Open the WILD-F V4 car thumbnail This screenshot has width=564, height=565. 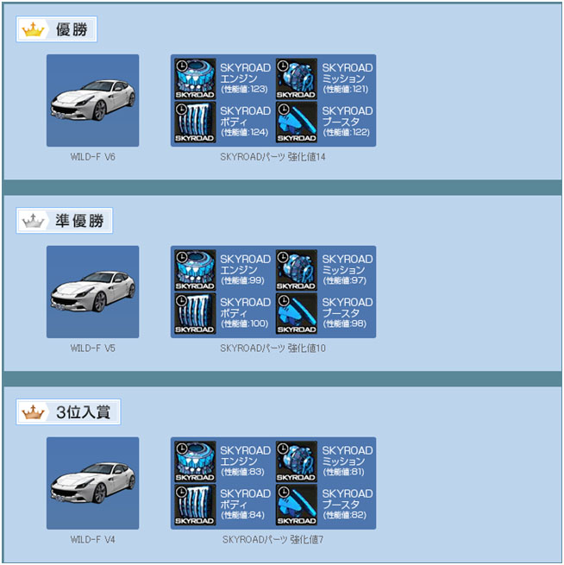tap(92, 483)
